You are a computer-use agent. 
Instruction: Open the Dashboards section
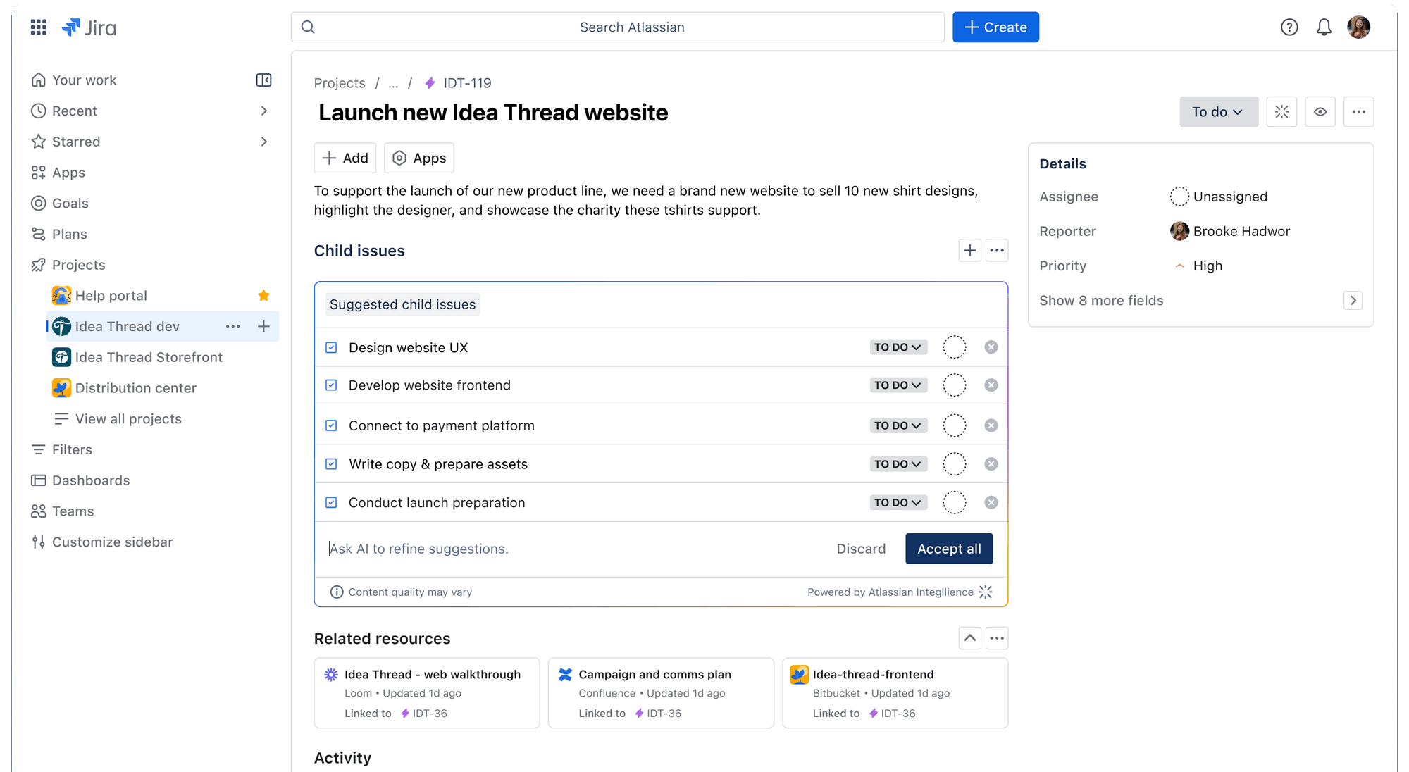coord(90,480)
